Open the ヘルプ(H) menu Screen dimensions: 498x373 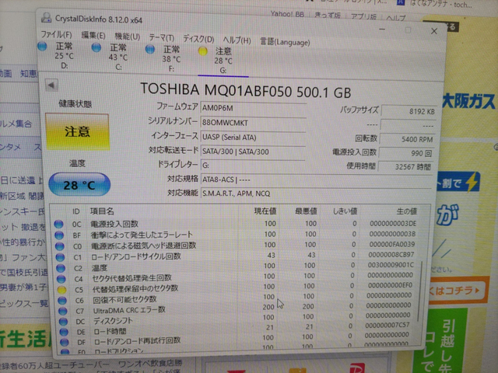pyautogui.click(x=237, y=40)
